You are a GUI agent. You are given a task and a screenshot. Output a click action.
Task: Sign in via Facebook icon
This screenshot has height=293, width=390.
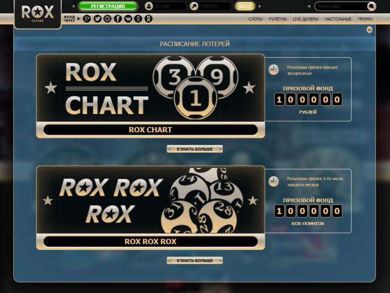point(118,19)
